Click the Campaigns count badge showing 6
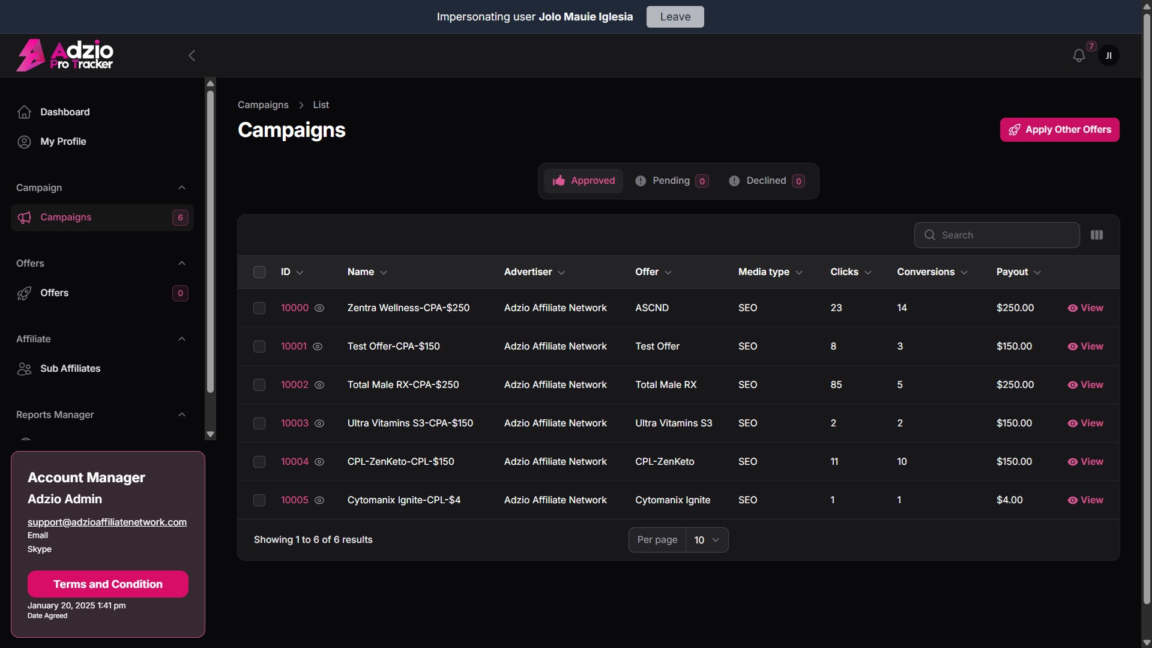This screenshot has height=648, width=1152. pyautogui.click(x=180, y=217)
